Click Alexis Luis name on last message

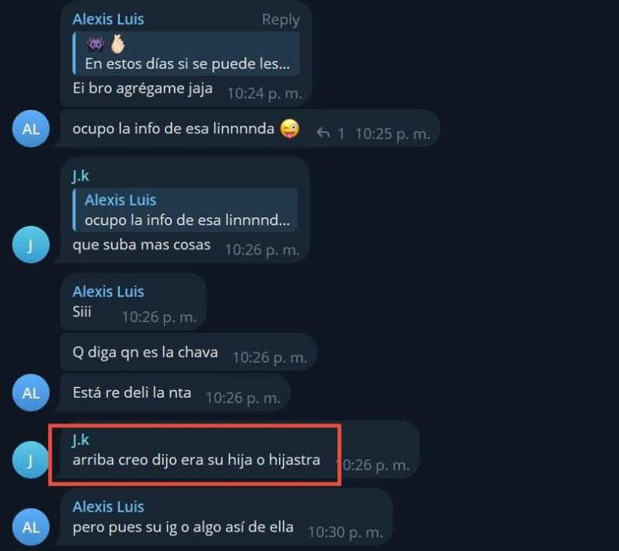pyautogui.click(x=108, y=507)
